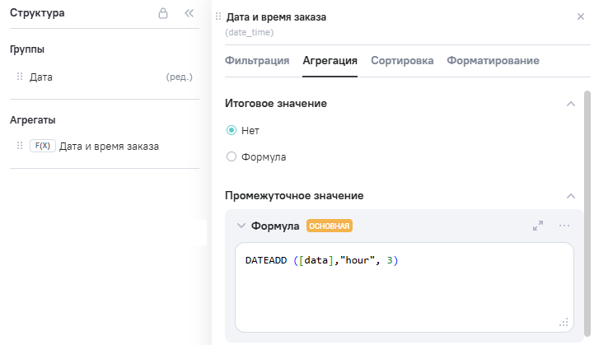Click the F(X) formula badge icon
Screen dimensions: 594x345
pyautogui.click(x=42, y=146)
